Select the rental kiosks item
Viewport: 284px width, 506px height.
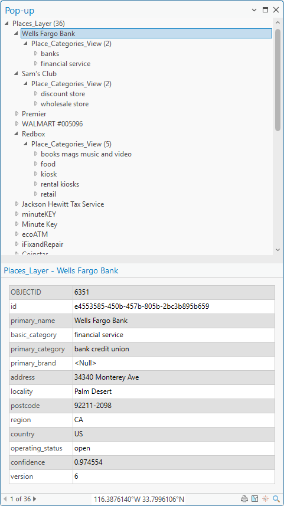click(x=60, y=184)
